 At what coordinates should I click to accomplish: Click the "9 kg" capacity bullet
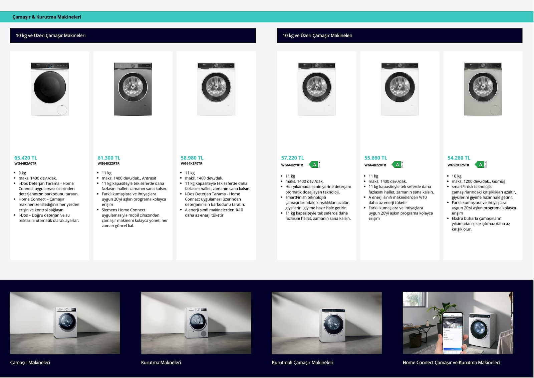tap(22, 173)
